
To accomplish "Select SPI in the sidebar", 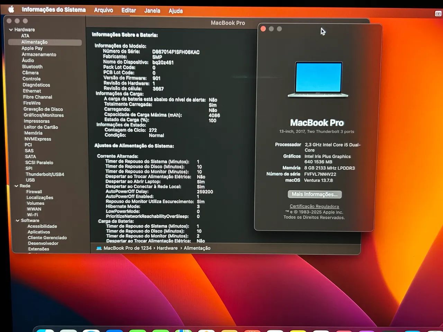I will (29, 168).
